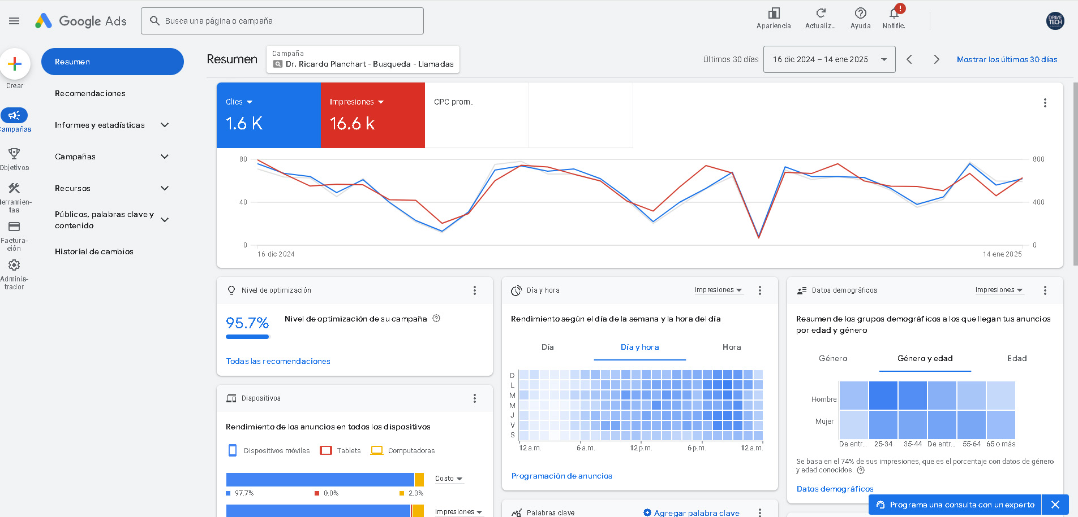
Task: Click the Actualizar refresh icon
Action: click(821, 14)
